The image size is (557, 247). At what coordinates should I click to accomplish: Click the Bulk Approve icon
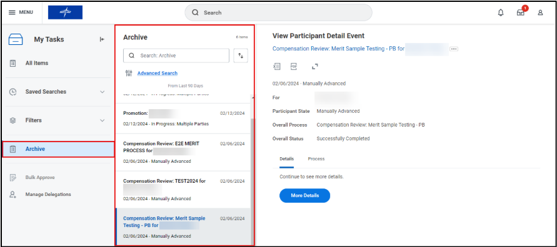click(13, 177)
